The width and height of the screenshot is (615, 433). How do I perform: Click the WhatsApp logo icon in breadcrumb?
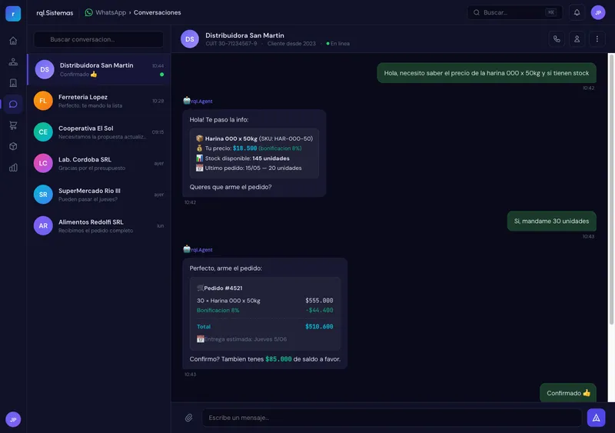pyautogui.click(x=88, y=12)
